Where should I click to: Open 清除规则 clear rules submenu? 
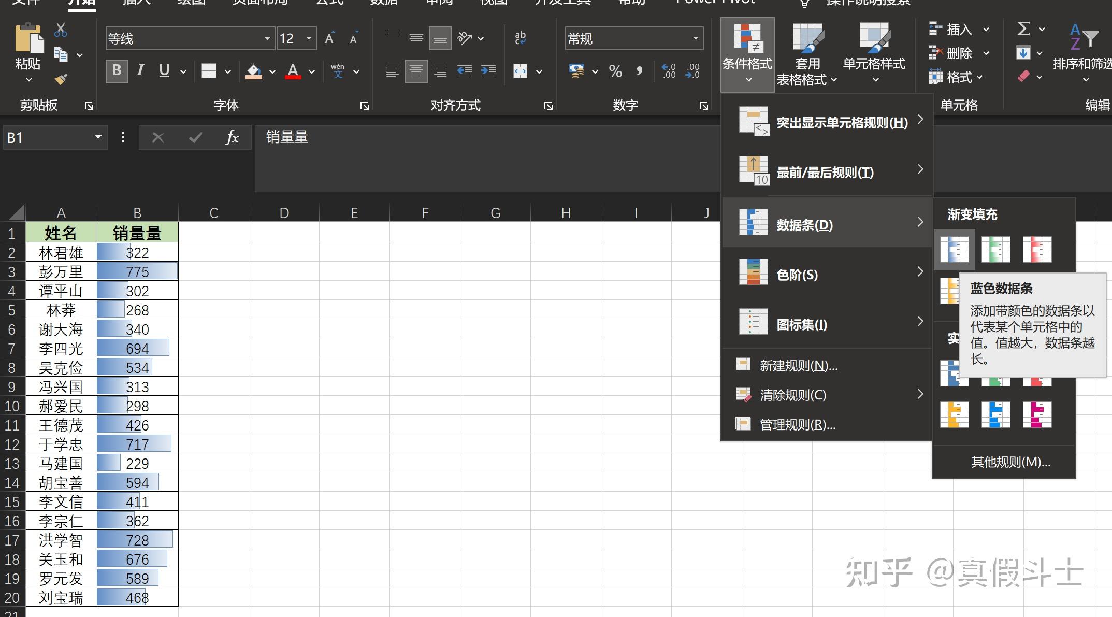[827, 395]
